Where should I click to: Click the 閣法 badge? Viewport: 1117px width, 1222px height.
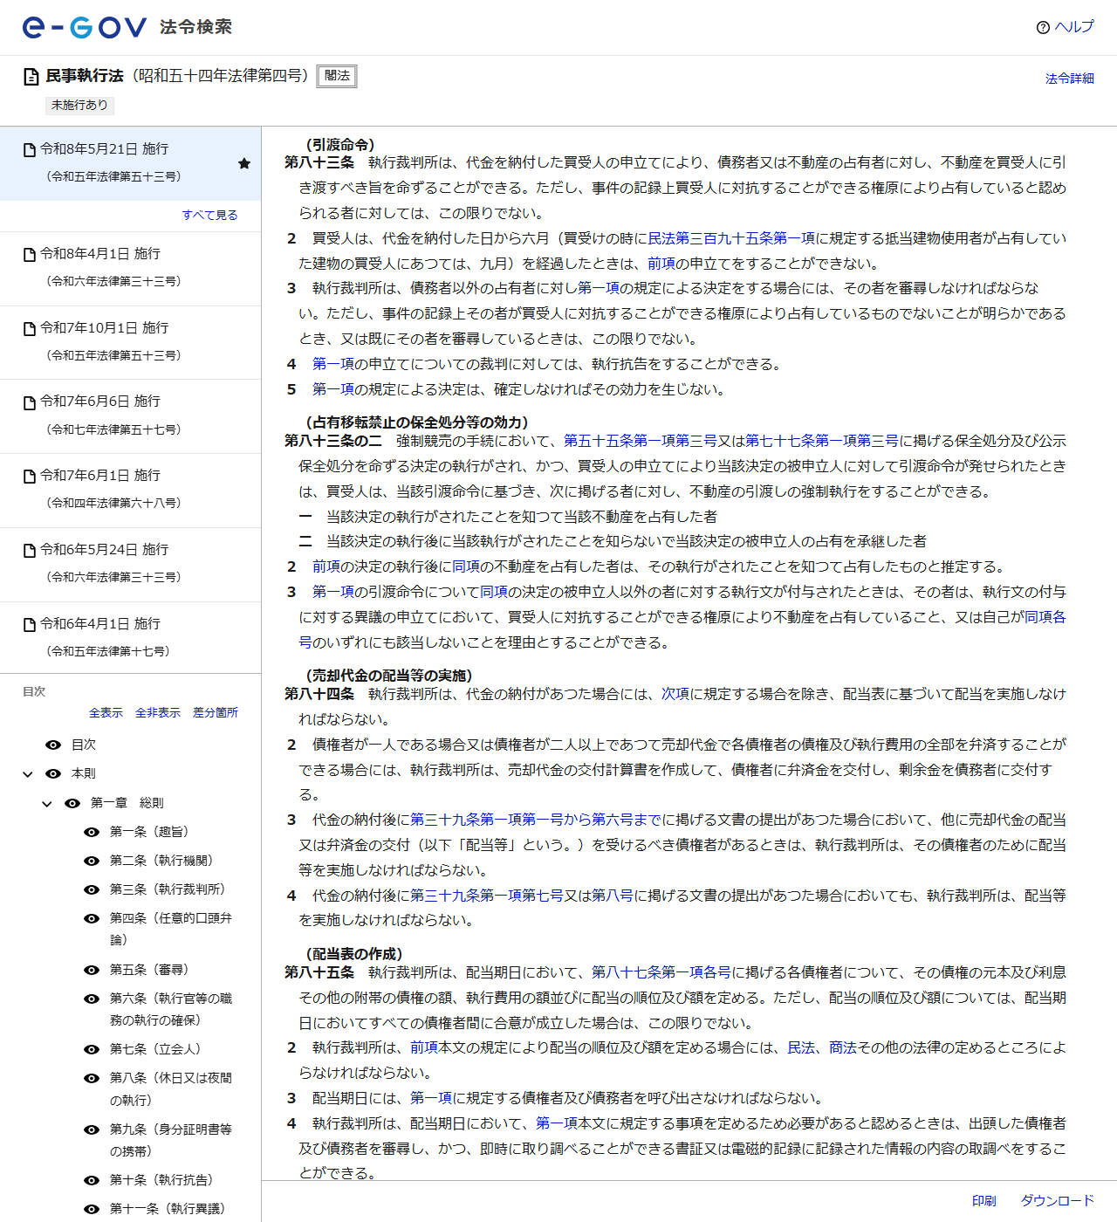pyautogui.click(x=337, y=76)
